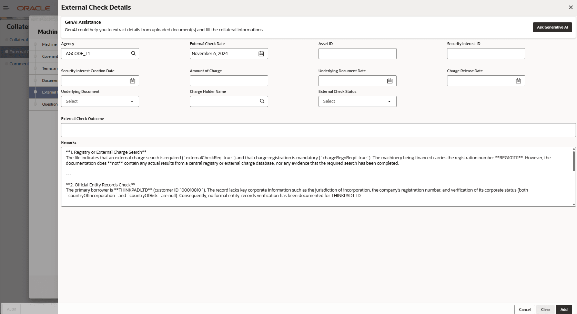Open the Covenant step in the background wizard
Image resolution: width=577 pixels, height=314 pixels.
click(50, 56)
